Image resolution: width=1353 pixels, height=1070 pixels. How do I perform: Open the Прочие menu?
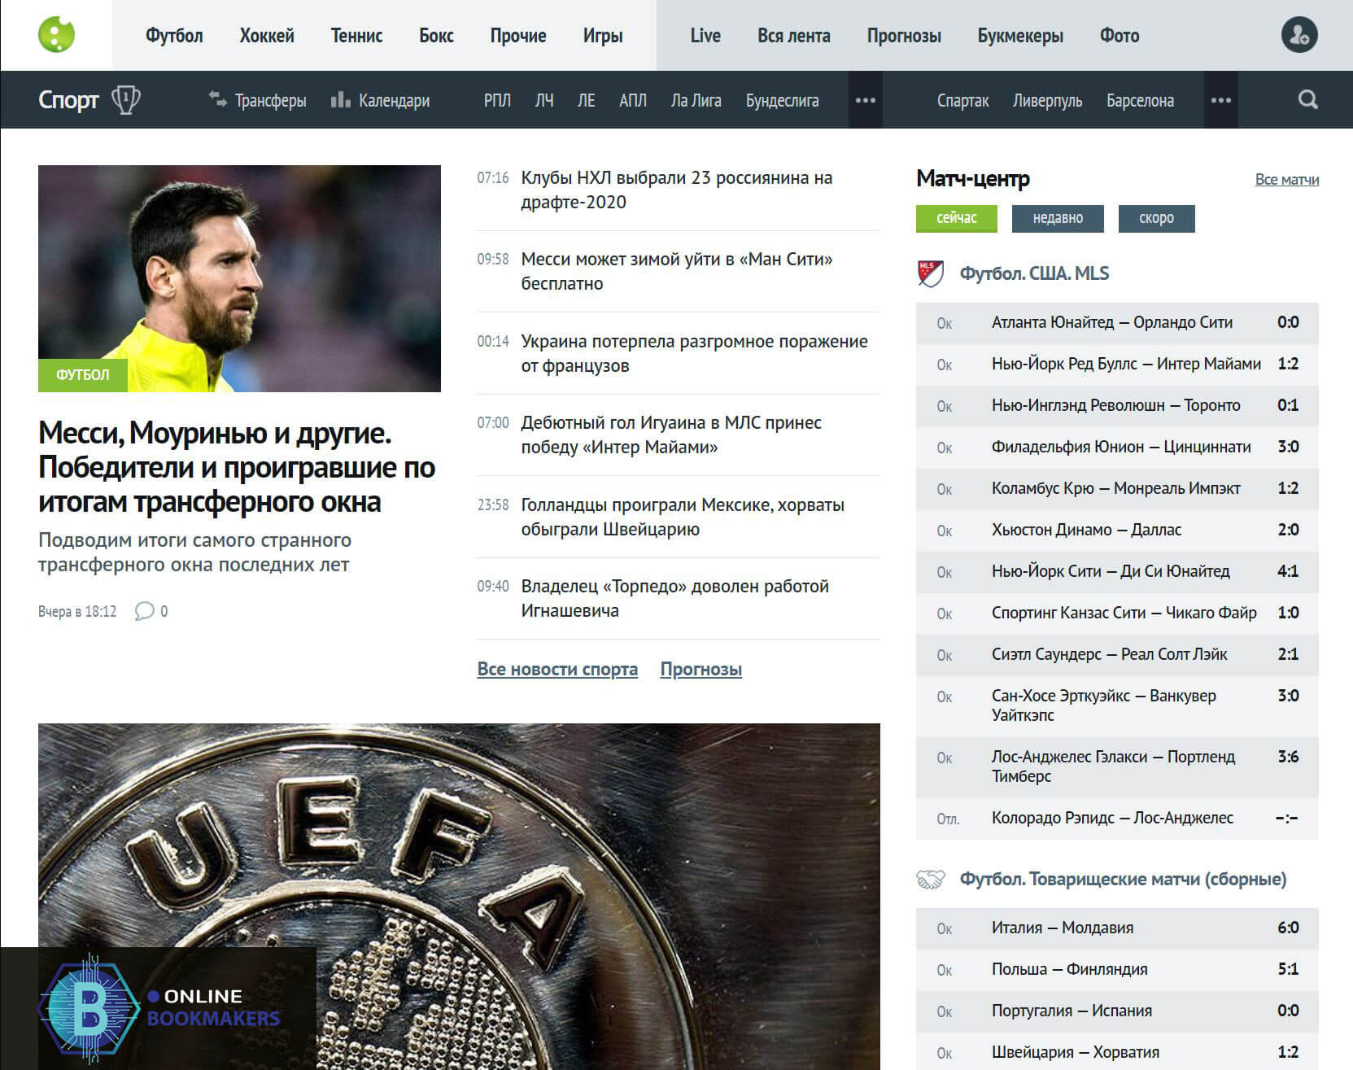[518, 36]
